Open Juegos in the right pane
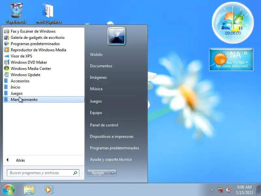 click(x=96, y=101)
